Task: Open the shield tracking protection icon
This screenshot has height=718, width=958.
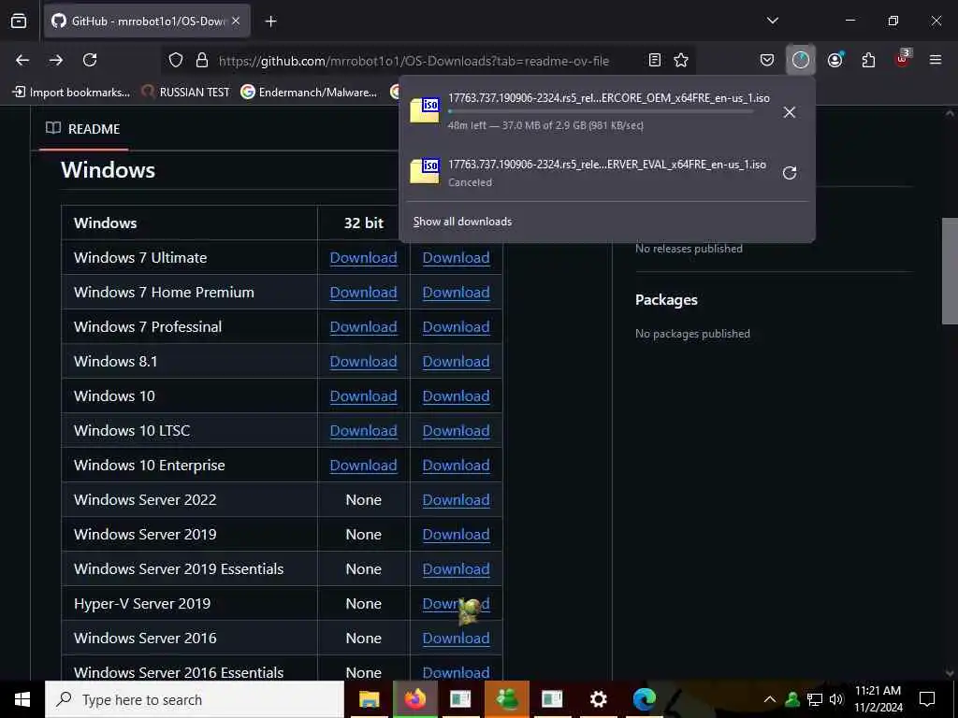Action: tap(176, 60)
